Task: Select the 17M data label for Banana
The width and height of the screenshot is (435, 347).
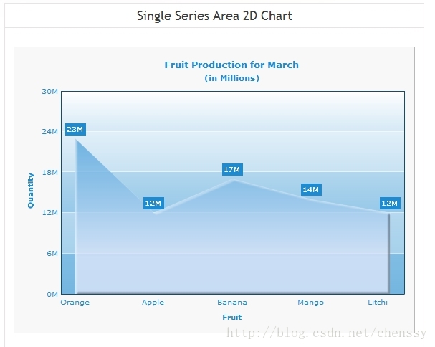Action: click(x=232, y=169)
